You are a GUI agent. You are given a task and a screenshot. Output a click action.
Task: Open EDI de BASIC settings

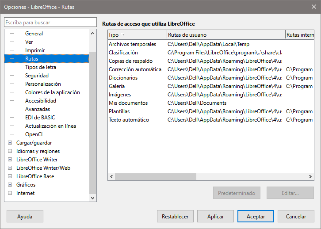coord(40,118)
